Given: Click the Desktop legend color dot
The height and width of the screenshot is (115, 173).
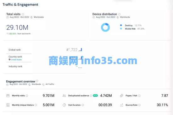Looking at the screenshot, I should coord(121,25).
